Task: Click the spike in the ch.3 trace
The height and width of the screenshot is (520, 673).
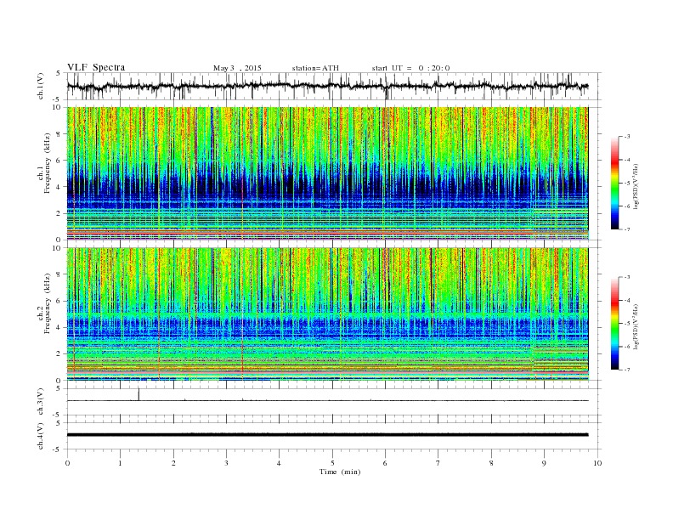Action: click(139, 394)
